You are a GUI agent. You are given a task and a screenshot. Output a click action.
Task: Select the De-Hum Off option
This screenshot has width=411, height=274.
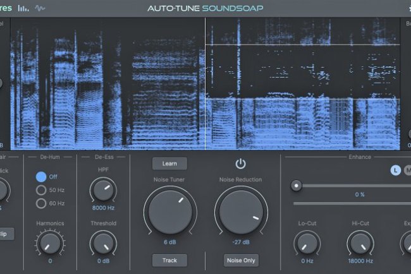coord(41,177)
